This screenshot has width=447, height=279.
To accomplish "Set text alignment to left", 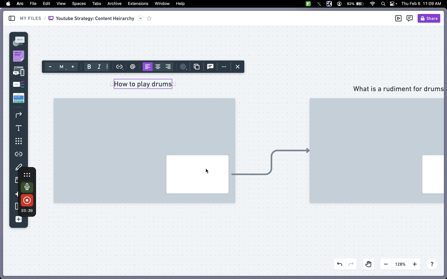I will 148,67.
